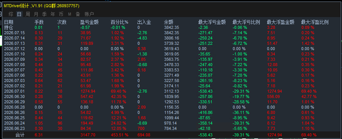The width and height of the screenshot is (342, 139).
Task: Click the 合计 totals row label
Action: [x=20, y=135]
